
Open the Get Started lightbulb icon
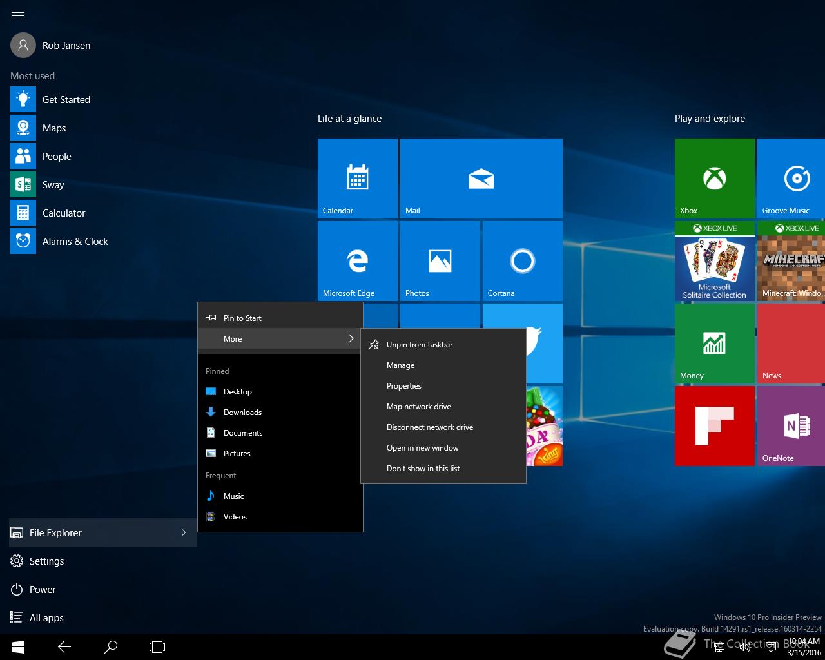pyautogui.click(x=23, y=99)
